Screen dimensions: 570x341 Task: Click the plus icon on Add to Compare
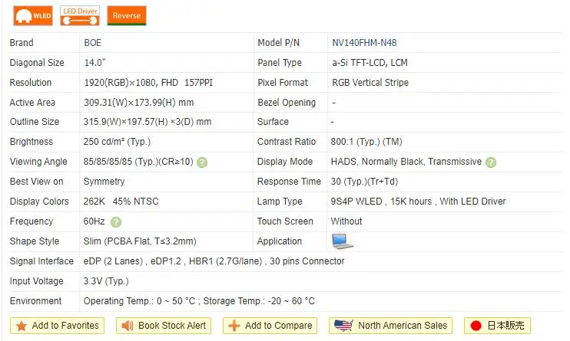[234, 326]
